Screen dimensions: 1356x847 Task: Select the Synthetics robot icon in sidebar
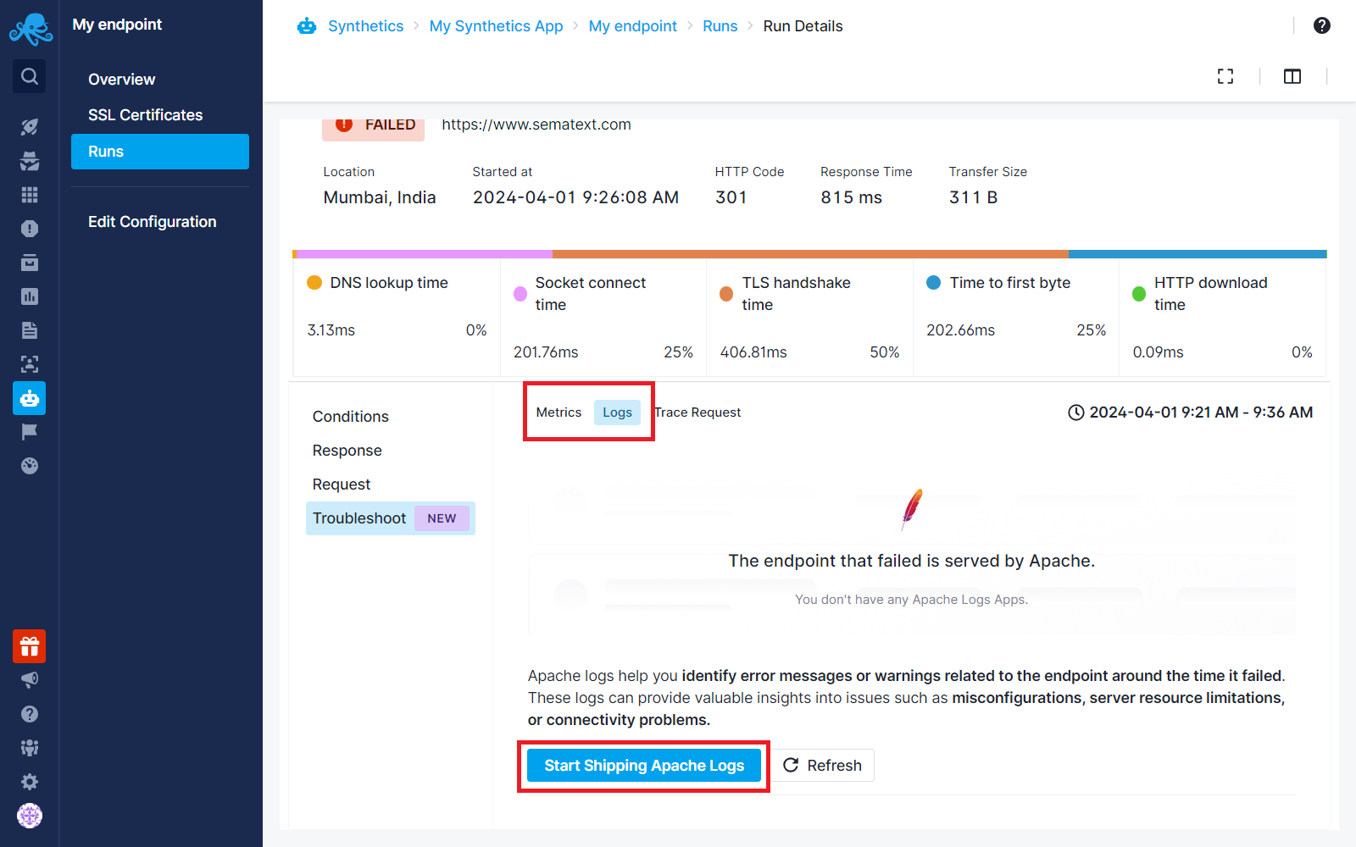30,398
